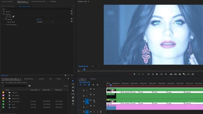Toggle V3 track output eye
This screenshot has width=203, height=114.
[x=94, y=95]
